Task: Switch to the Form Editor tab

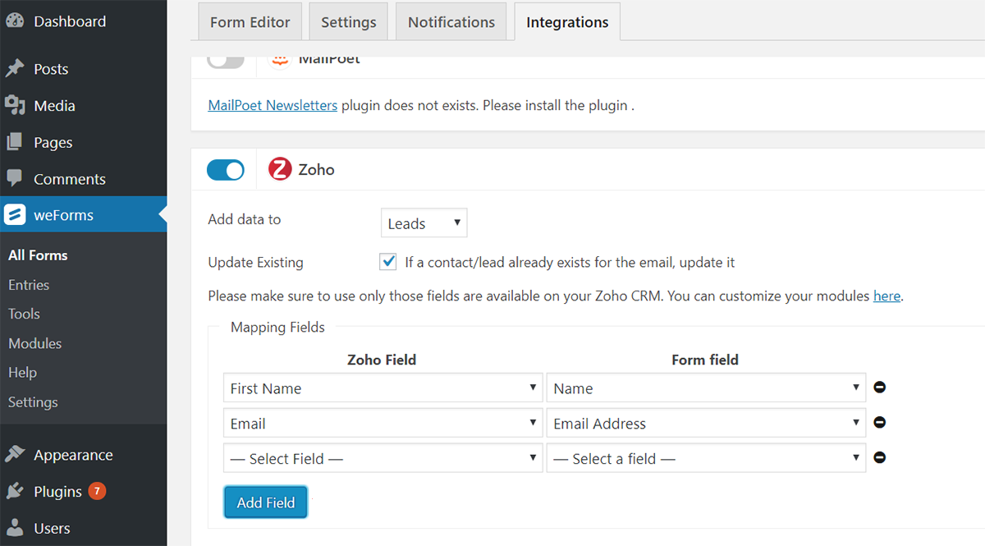Action: 250,22
